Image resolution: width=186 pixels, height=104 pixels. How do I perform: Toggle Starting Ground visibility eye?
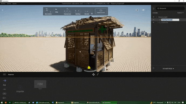click(x=153, y=20)
